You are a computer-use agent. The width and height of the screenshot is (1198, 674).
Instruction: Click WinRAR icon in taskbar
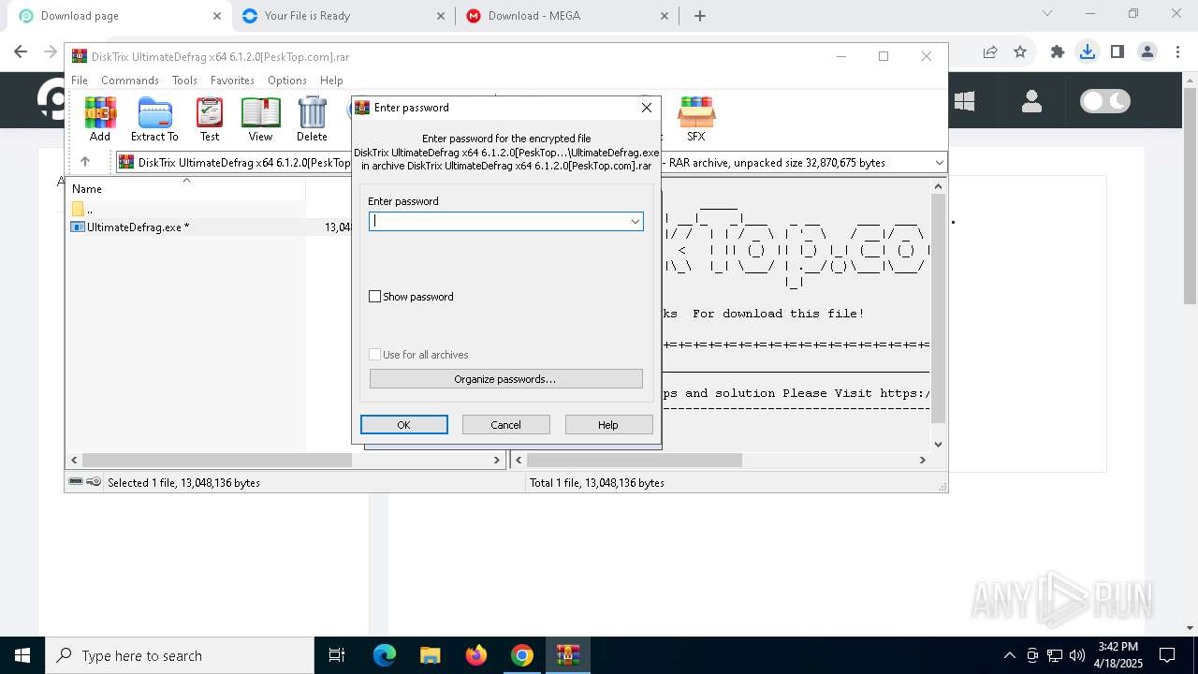pos(567,655)
